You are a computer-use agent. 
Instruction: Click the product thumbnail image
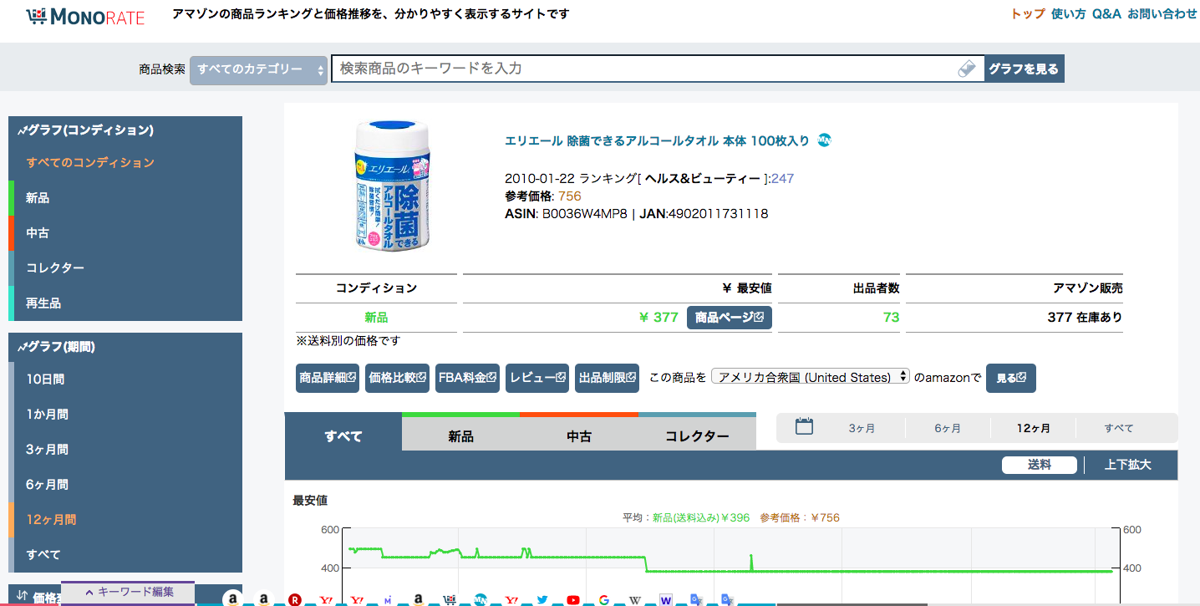391,186
